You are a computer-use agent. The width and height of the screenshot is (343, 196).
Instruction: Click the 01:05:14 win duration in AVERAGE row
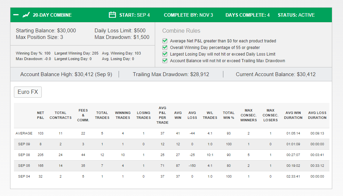tap(293, 133)
